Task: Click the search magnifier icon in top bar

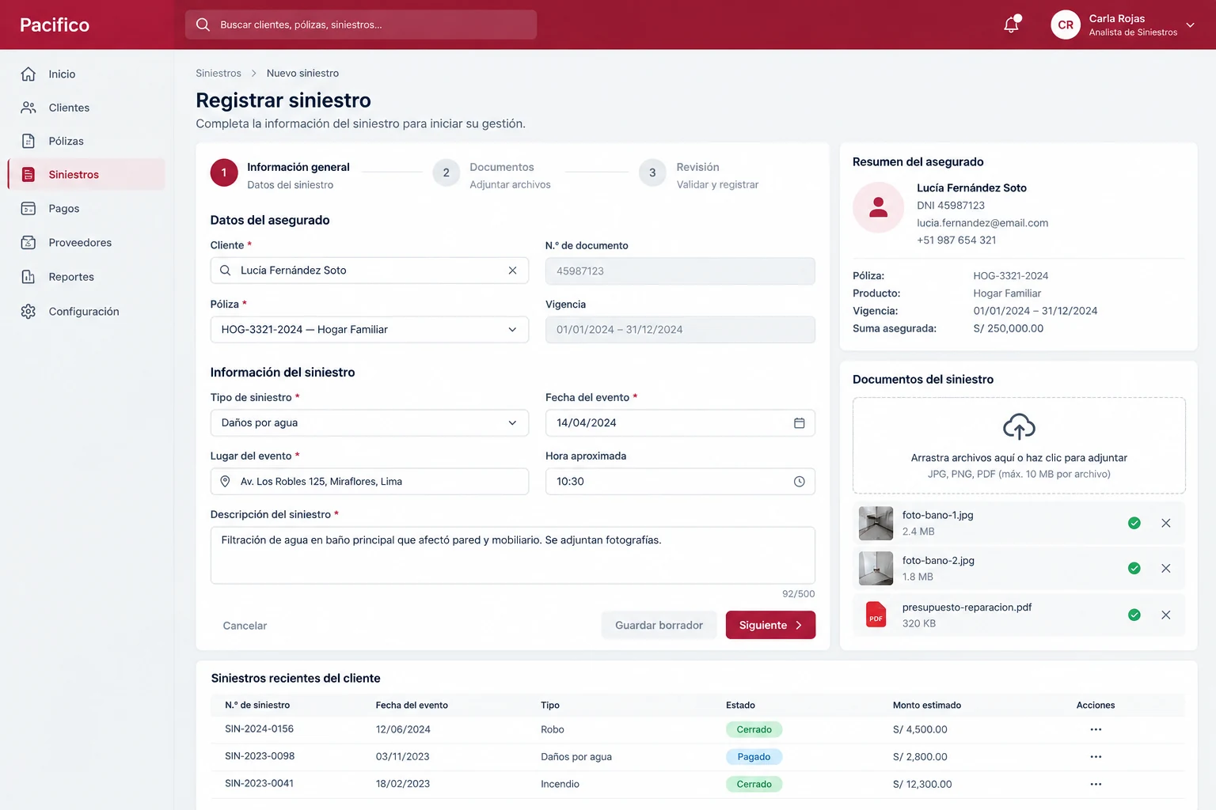Action: tap(203, 25)
